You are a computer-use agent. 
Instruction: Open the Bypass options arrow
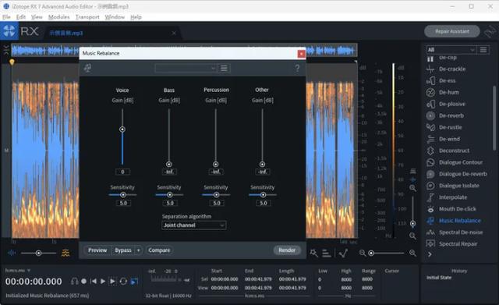[138, 250]
